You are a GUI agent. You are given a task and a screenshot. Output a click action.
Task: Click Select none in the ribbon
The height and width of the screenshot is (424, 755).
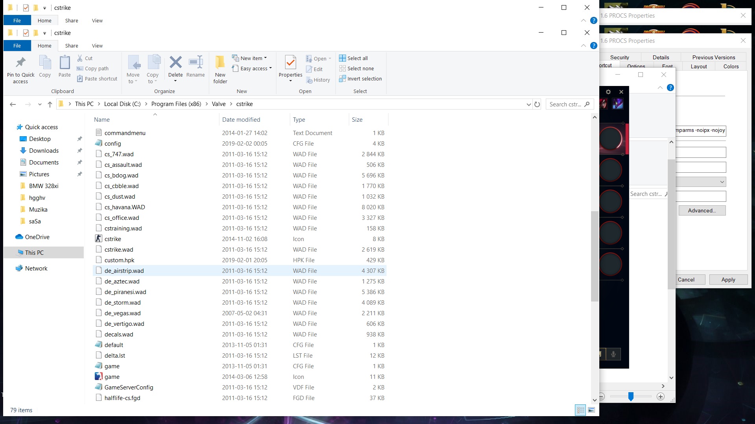[357, 68]
